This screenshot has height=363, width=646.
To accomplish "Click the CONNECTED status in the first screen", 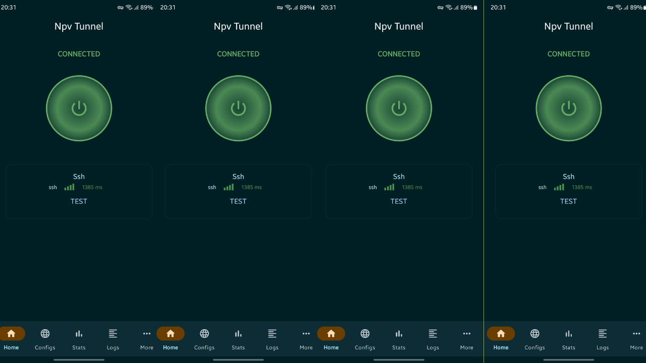I will coord(79,54).
